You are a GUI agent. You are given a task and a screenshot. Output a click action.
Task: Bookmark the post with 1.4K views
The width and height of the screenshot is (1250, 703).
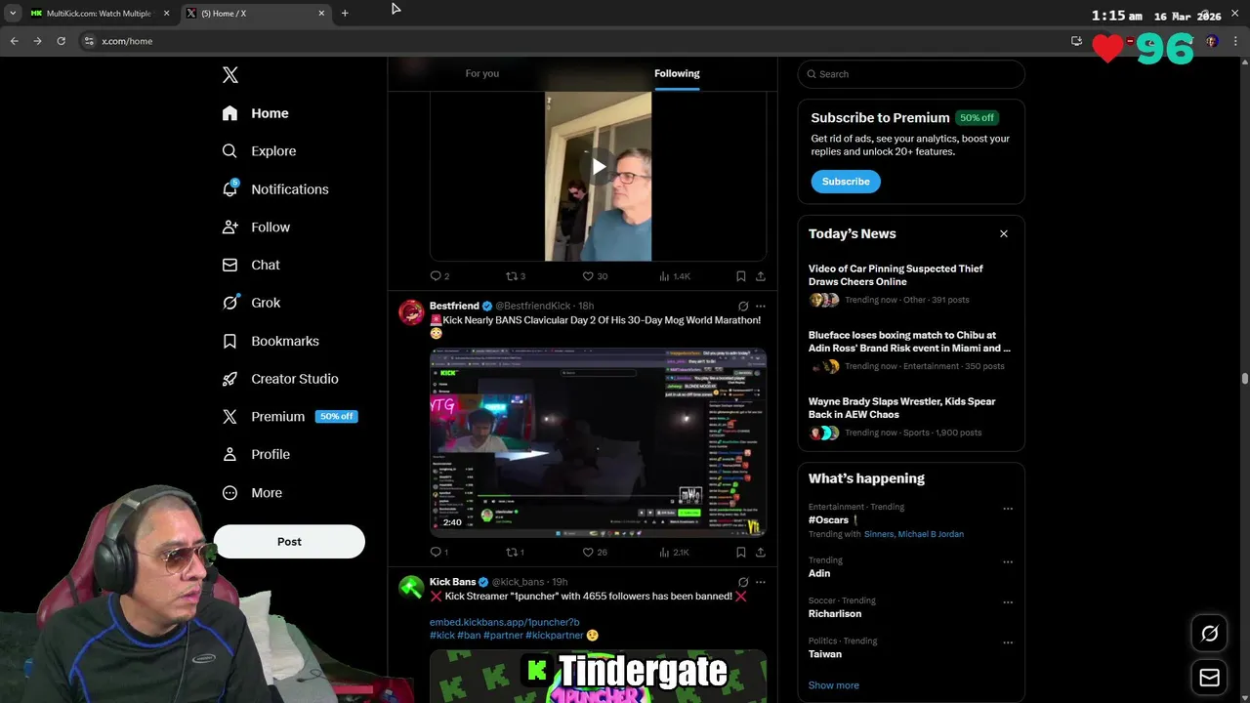coord(741,276)
